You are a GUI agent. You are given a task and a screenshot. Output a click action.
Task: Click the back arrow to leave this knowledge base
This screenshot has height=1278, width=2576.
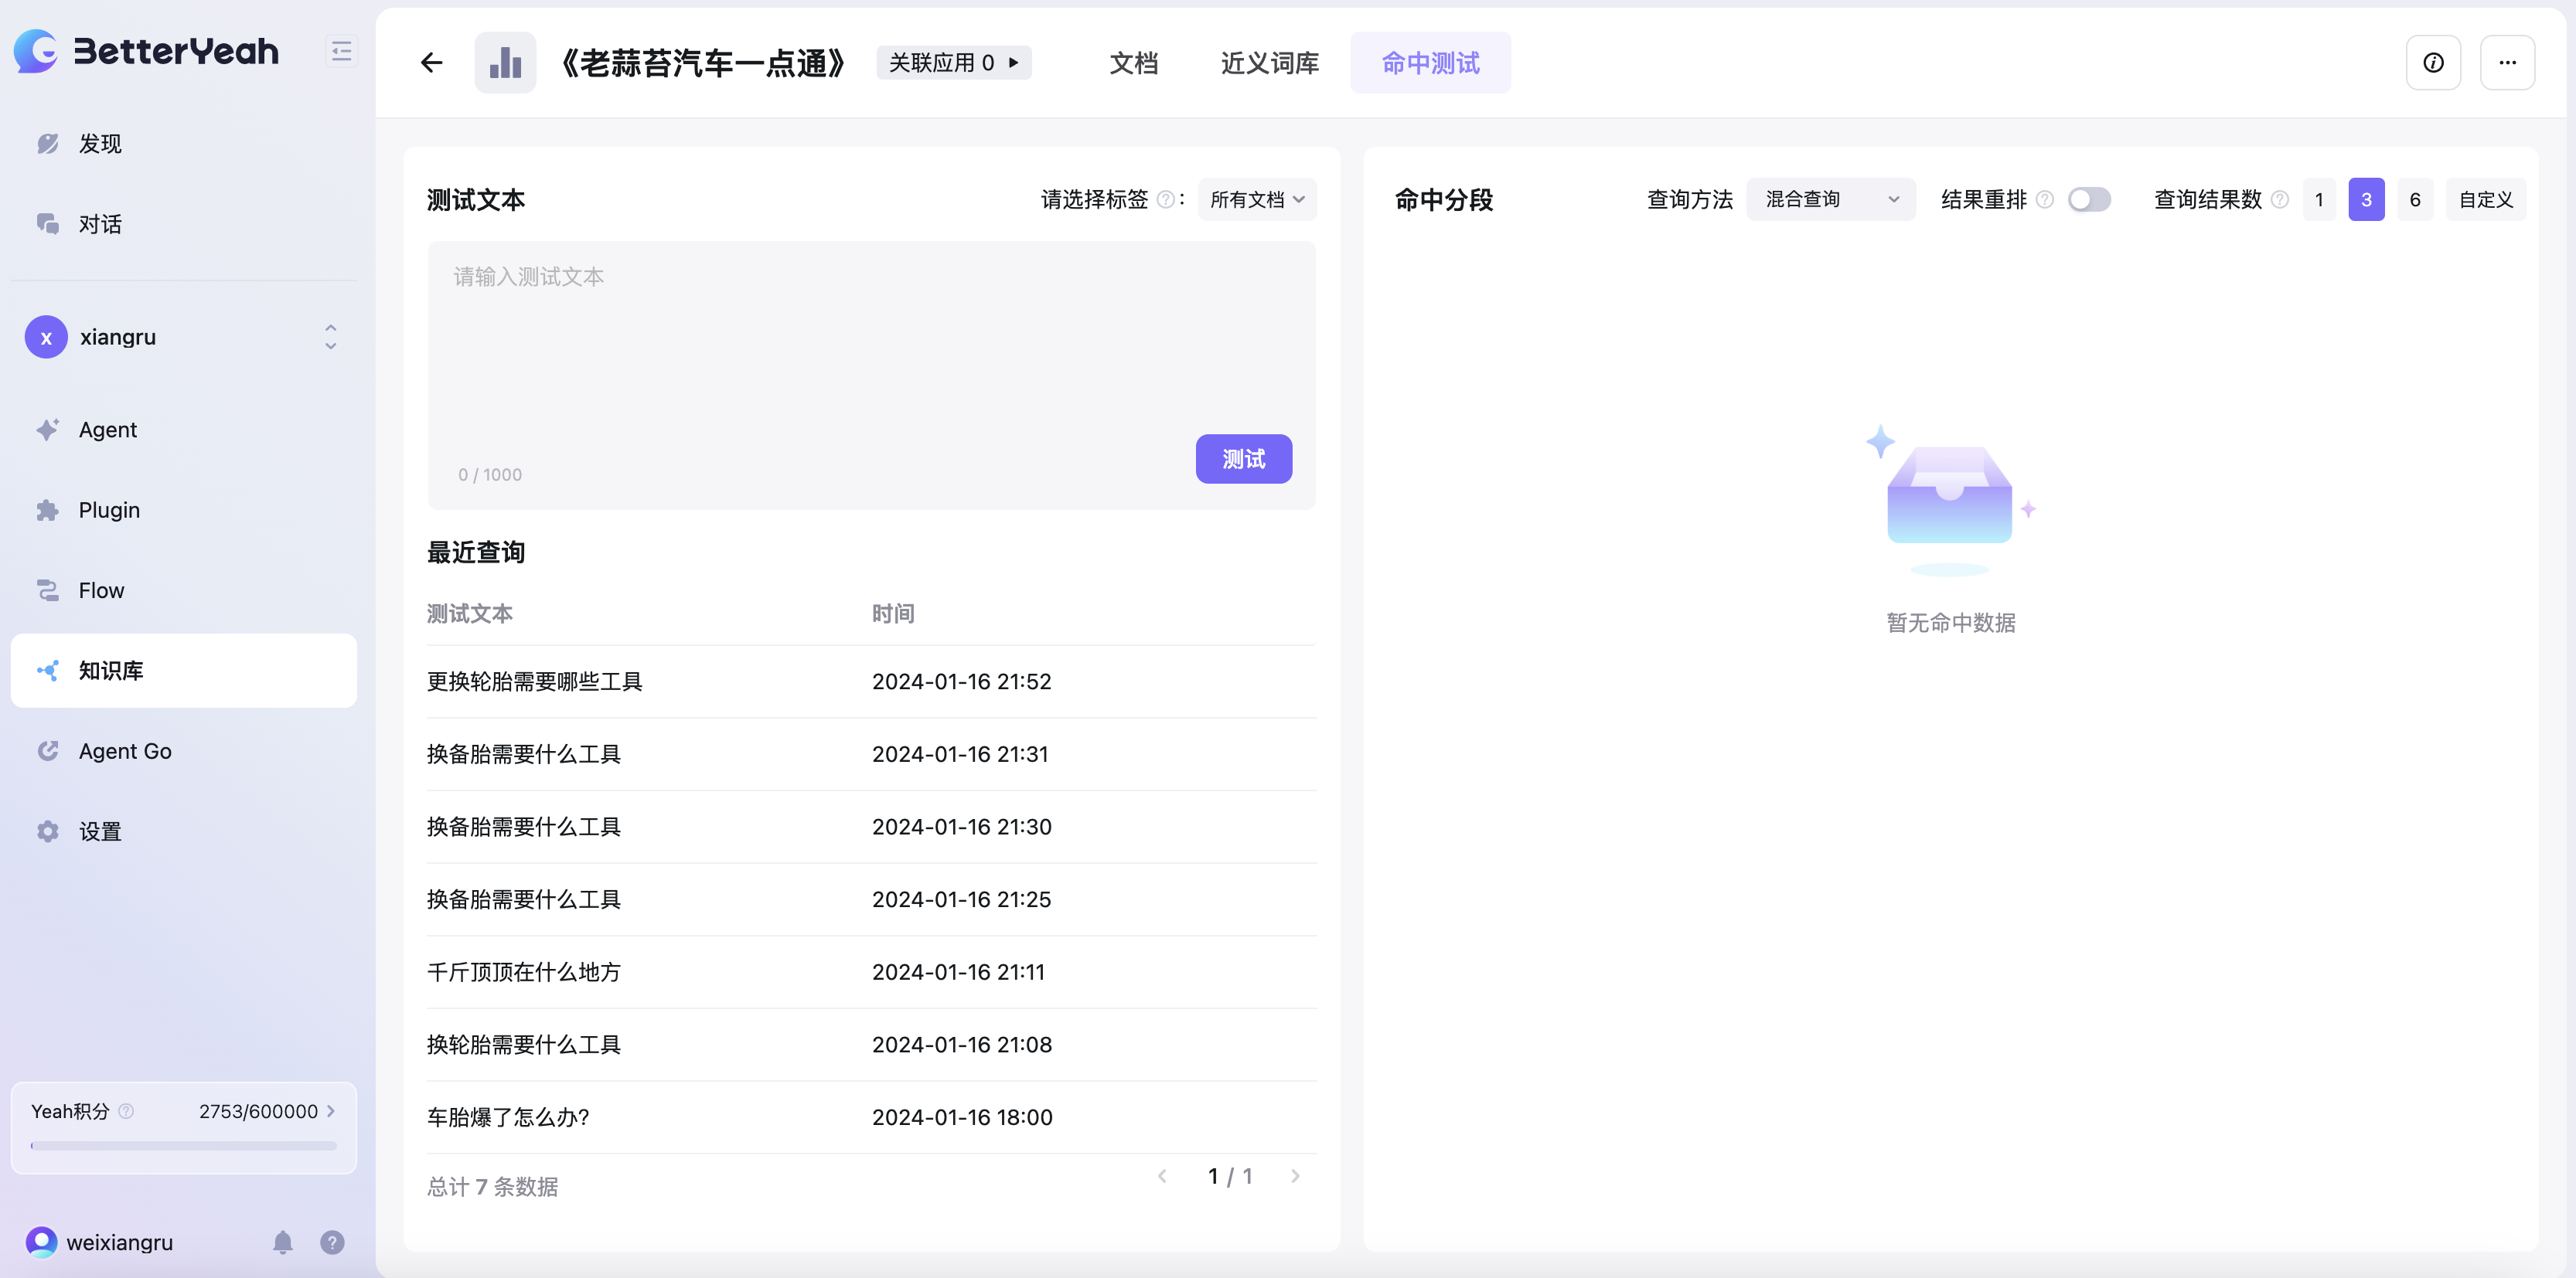431,63
